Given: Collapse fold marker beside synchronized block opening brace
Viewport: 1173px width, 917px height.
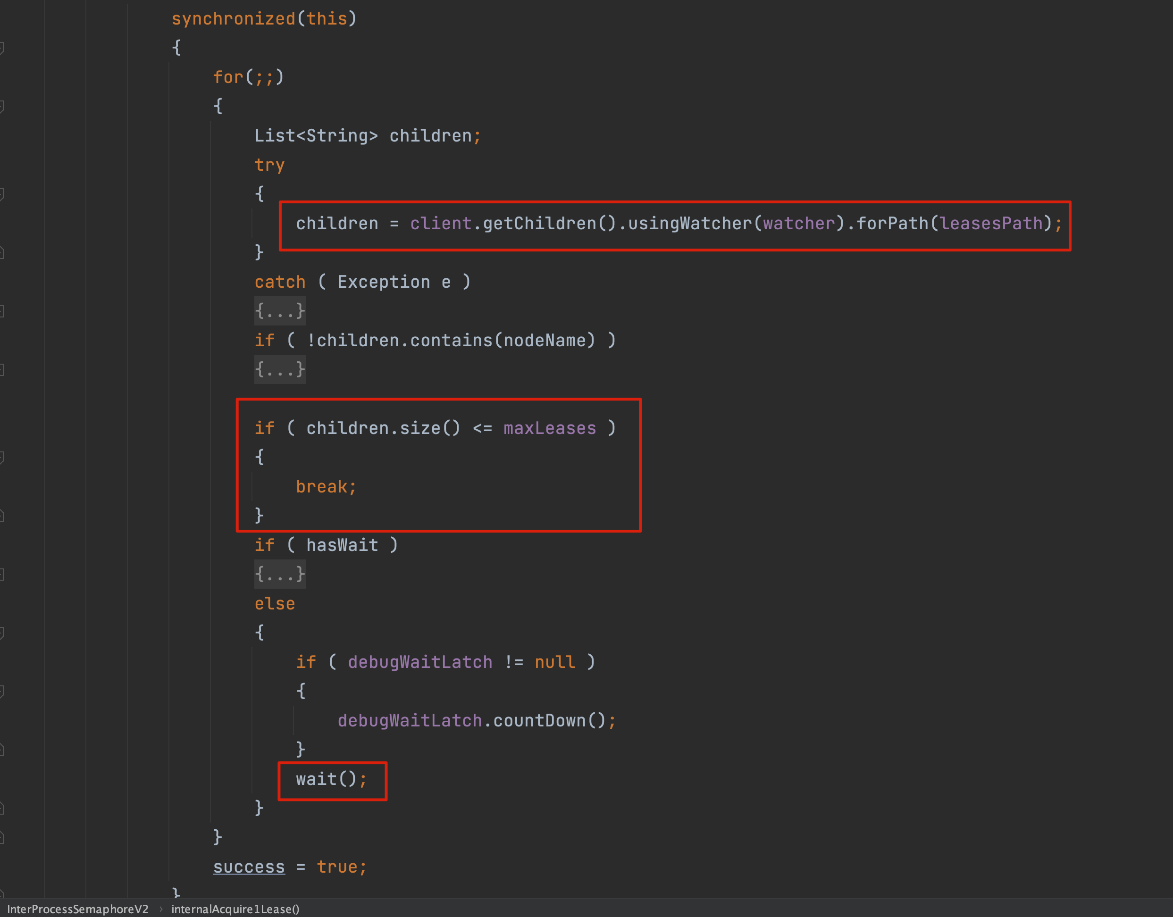Looking at the screenshot, I should (1, 48).
